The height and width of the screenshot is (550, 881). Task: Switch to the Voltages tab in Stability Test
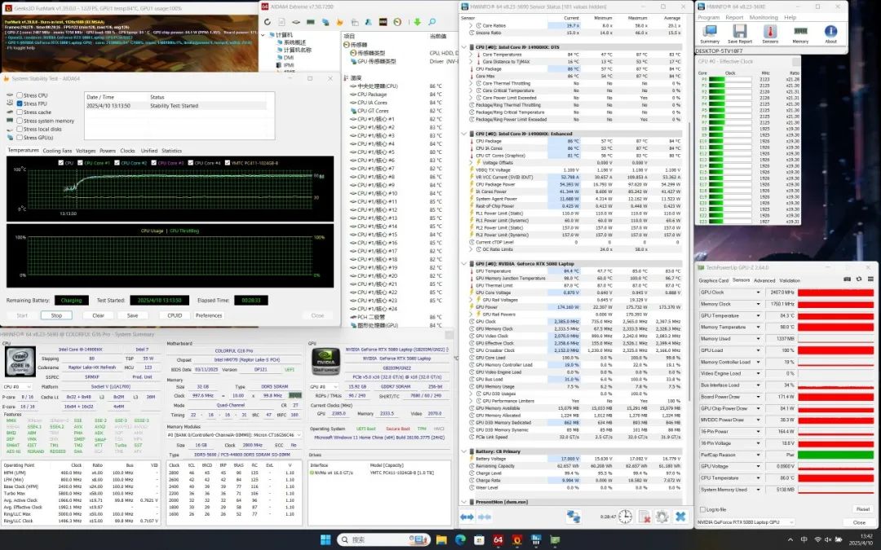pos(86,151)
